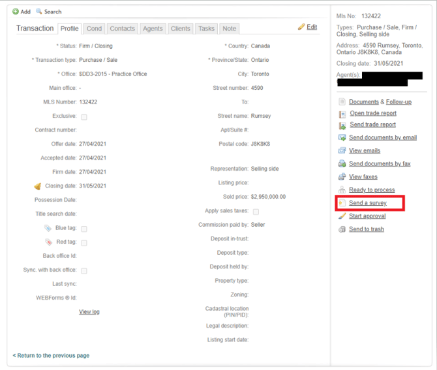
Task: Click the MLS Number value 132422 in profile
Action: (88, 102)
